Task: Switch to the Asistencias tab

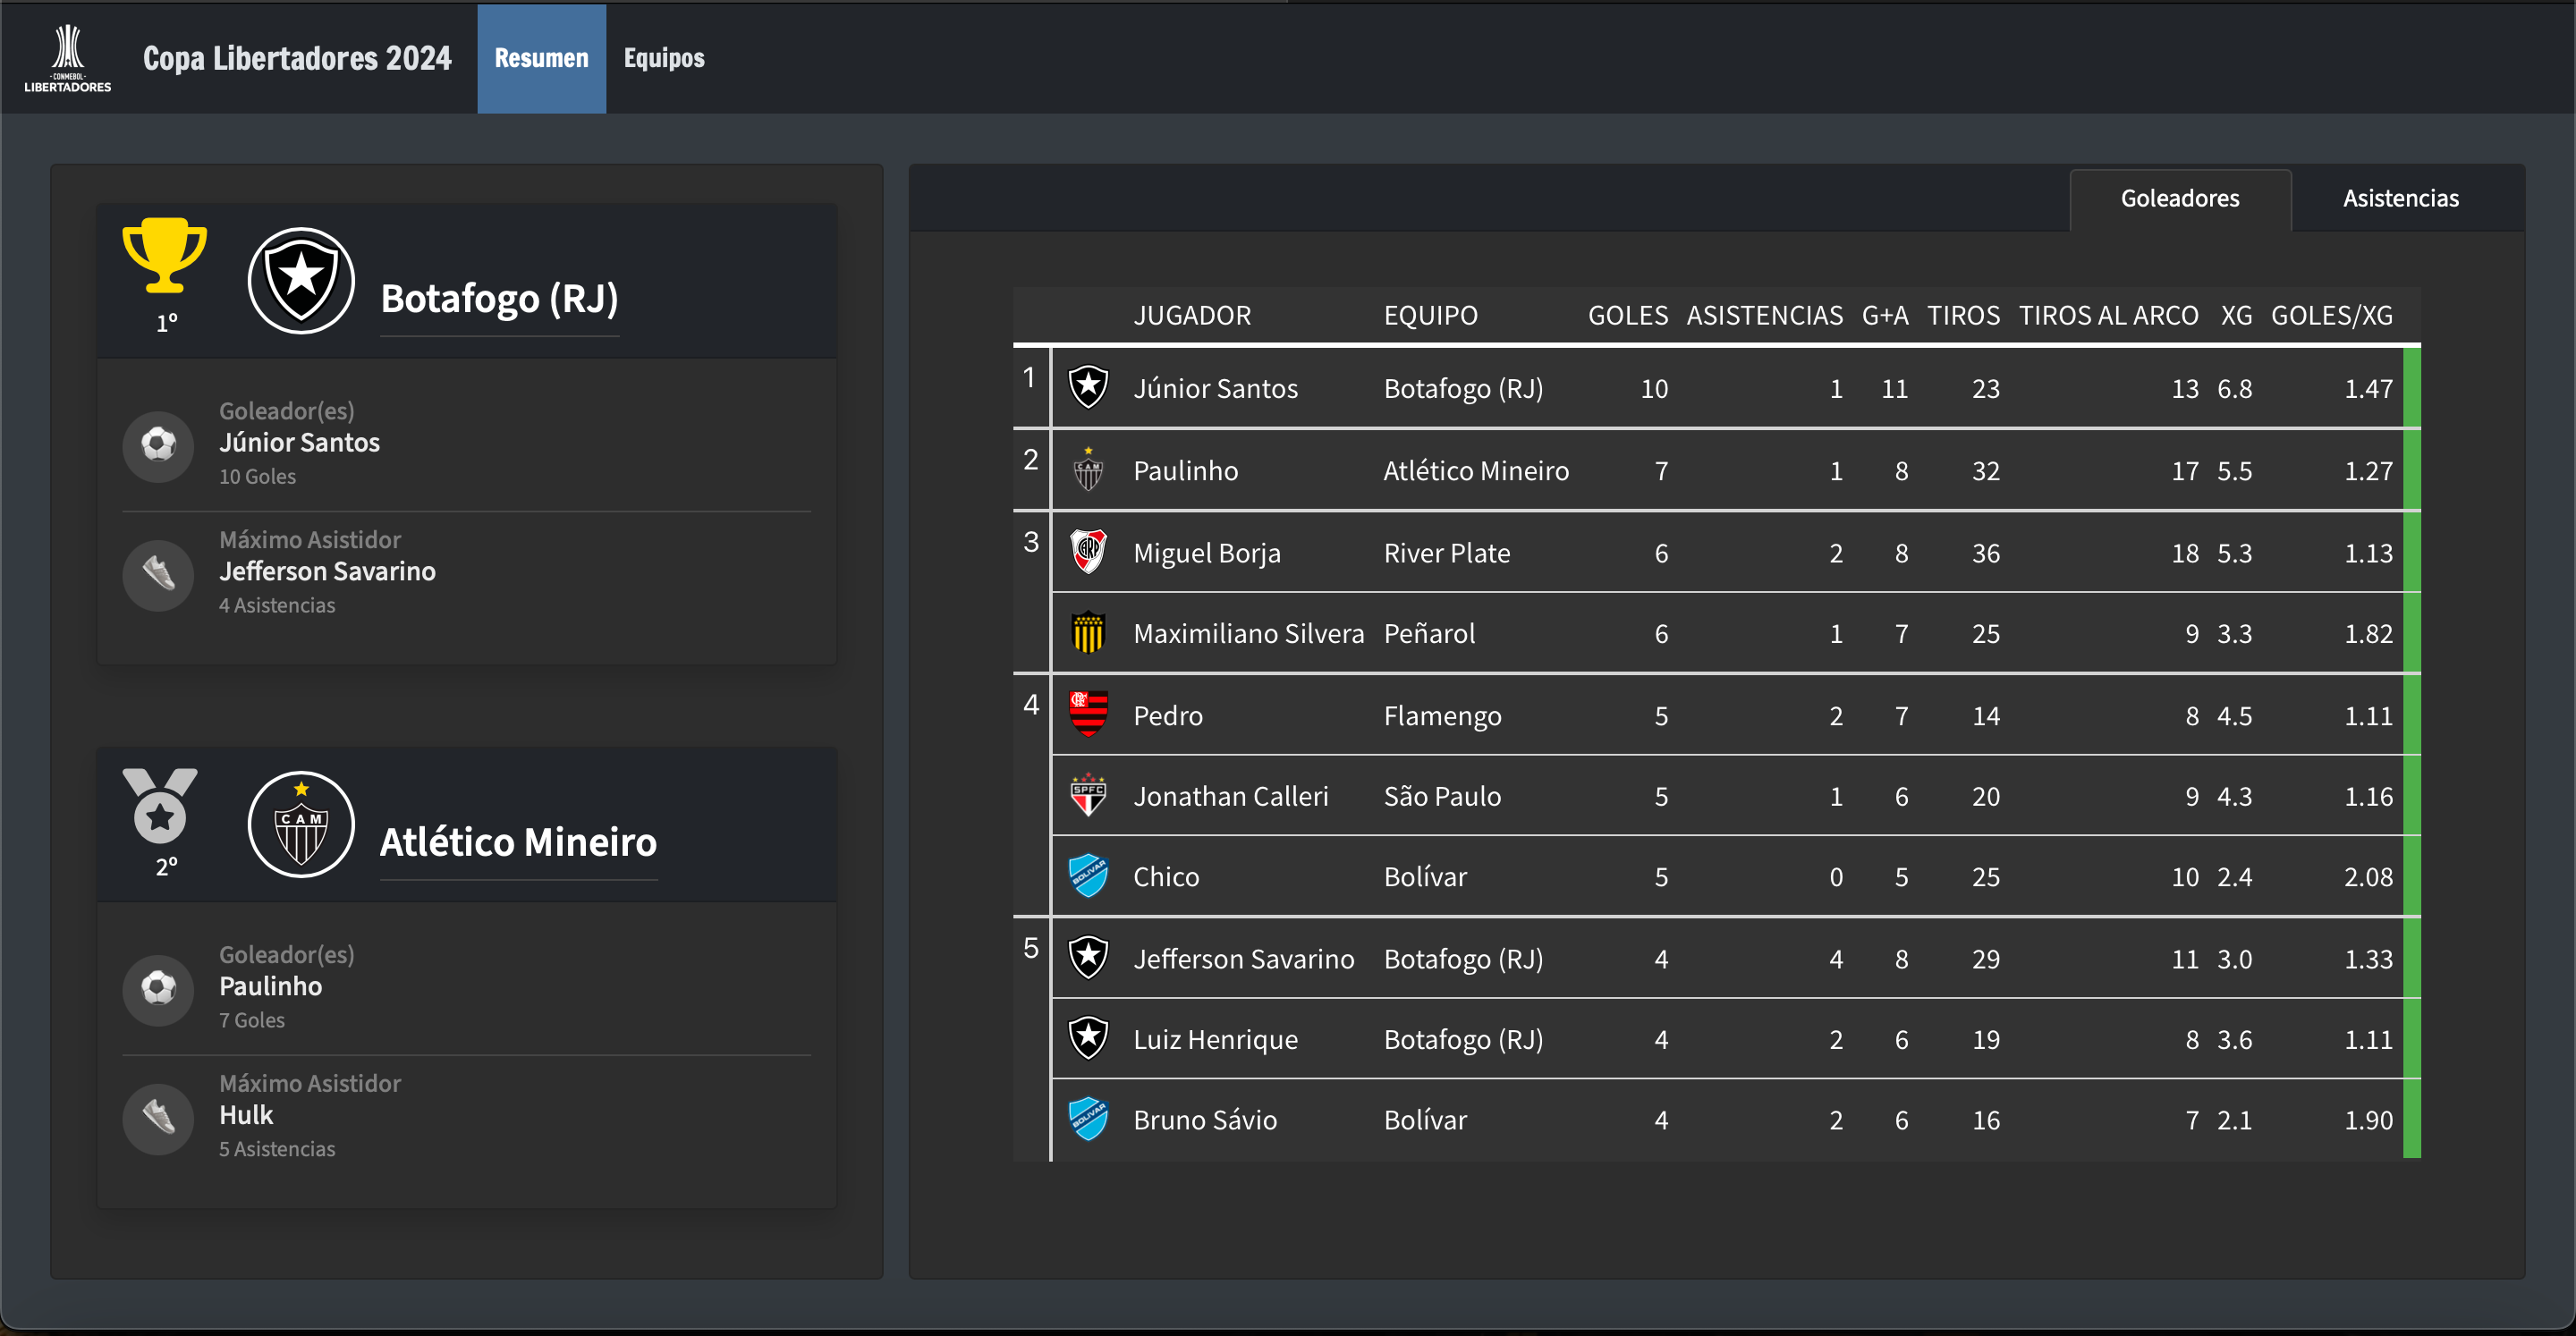Action: tap(2400, 199)
